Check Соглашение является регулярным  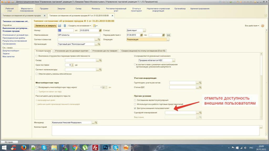pyautogui.click(x=135, y=100)
